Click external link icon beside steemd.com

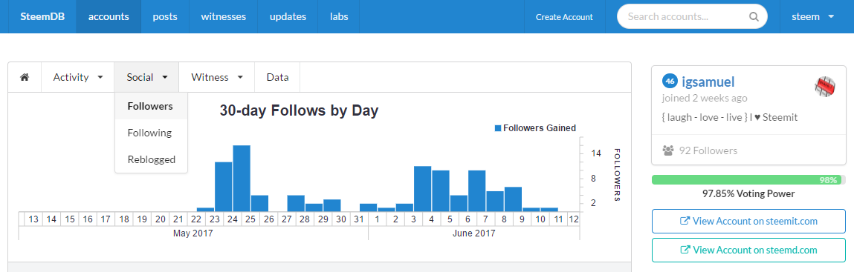[686, 250]
